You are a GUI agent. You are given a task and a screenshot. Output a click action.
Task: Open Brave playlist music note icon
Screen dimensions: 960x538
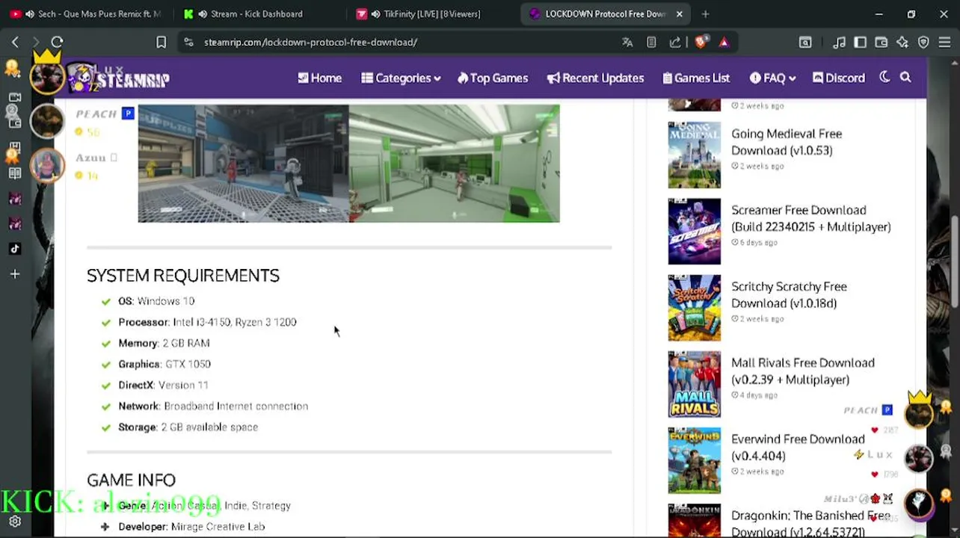(840, 43)
